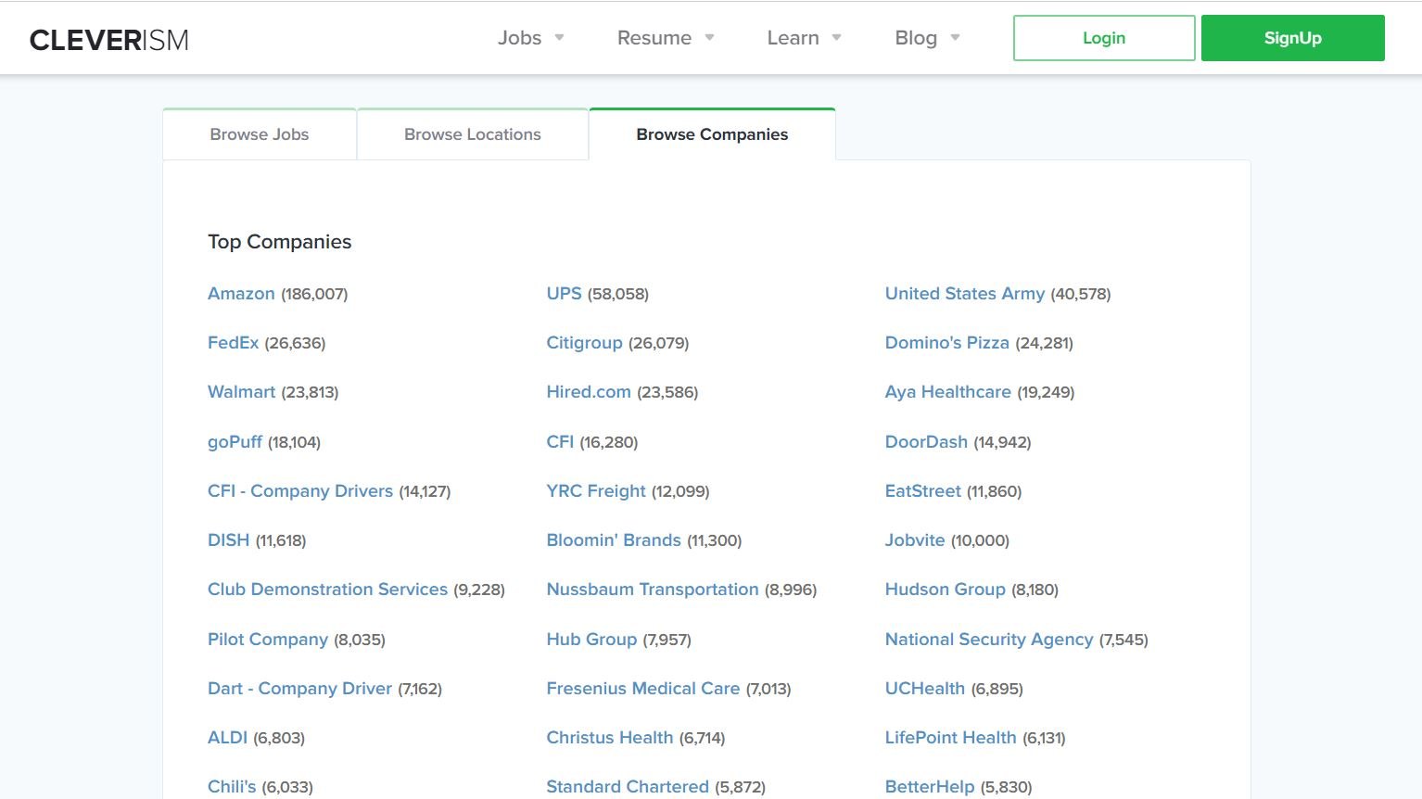Image resolution: width=1422 pixels, height=799 pixels.
Task: Open the UPS company link
Action: (x=564, y=294)
